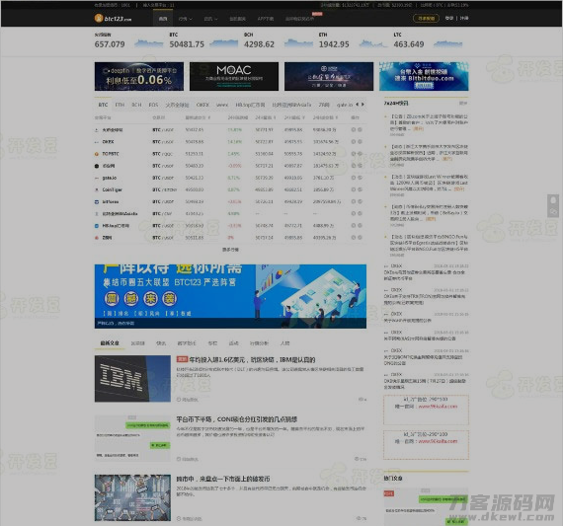Open the Bitbitduo.com advertisement banner
This screenshot has width=563, height=526.
tap(424, 76)
